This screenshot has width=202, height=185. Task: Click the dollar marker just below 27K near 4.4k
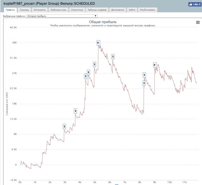[x=85, y=76]
